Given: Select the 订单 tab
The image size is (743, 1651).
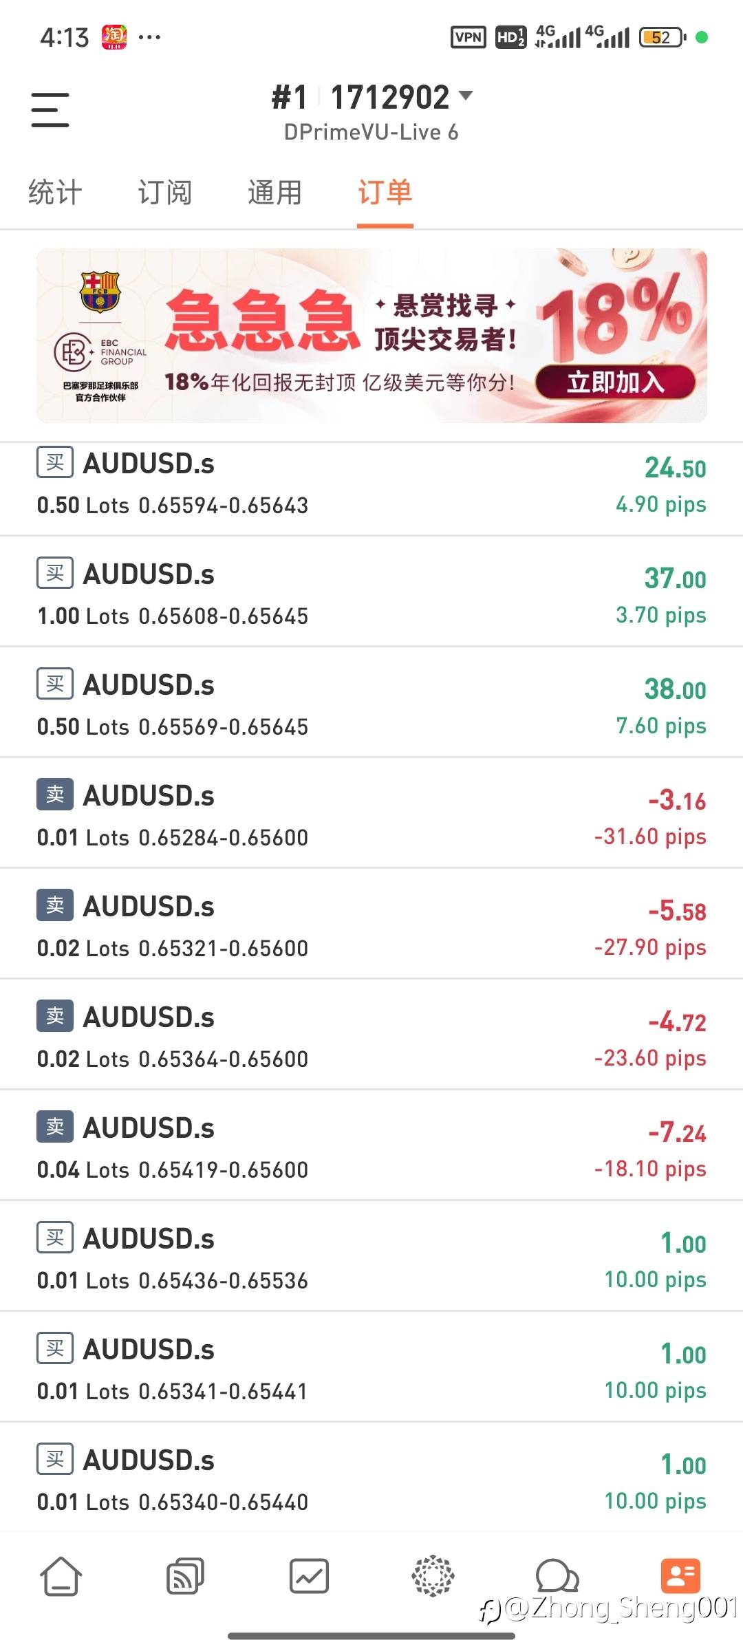Looking at the screenshot, I should tap(385, 193).
